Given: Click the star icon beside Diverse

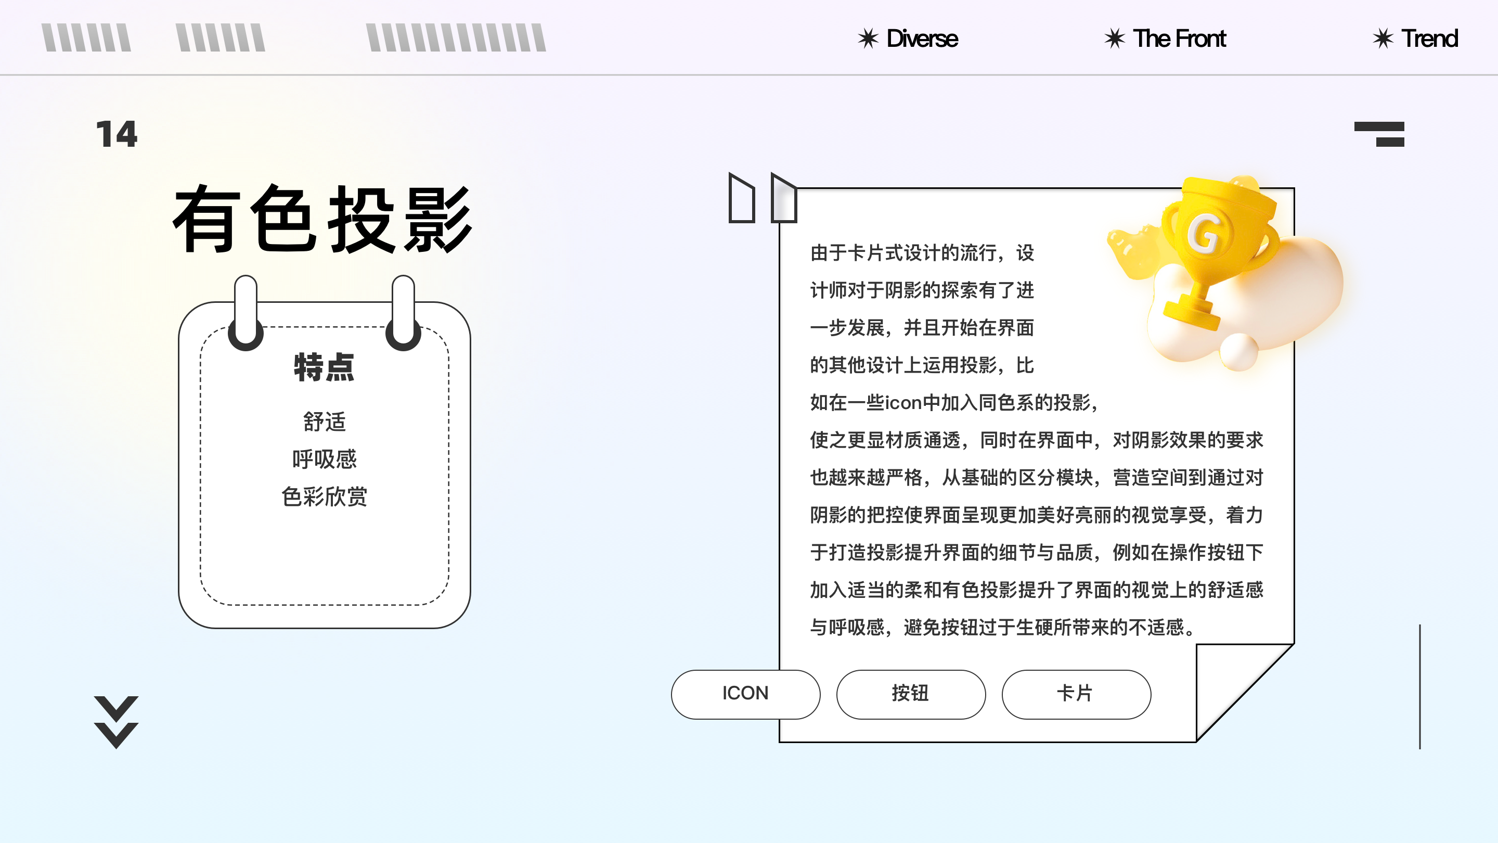Looking at the screenshot, I should 868,39.
